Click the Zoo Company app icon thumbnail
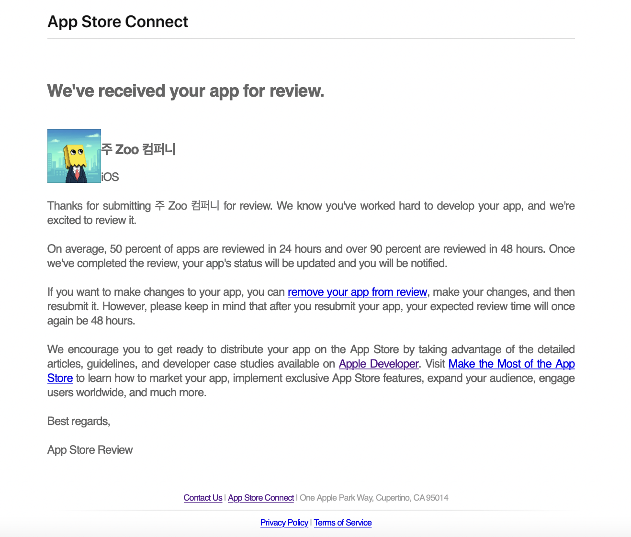Viewport: 631px width, 537px height. 74,156
